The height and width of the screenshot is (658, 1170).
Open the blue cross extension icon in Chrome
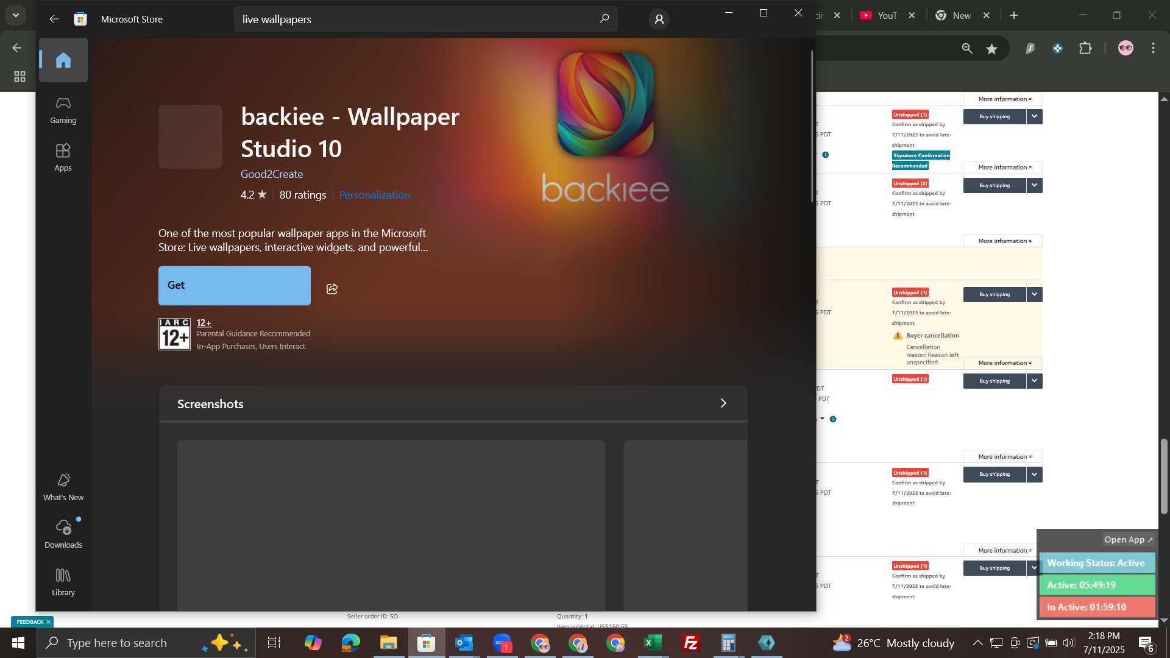(1058, 48)
